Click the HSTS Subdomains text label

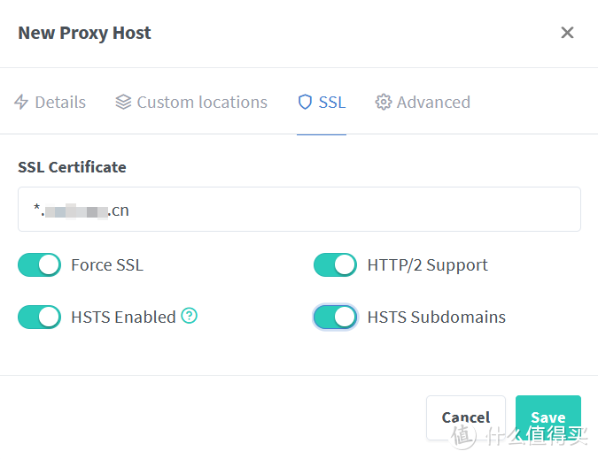point(436,317)
